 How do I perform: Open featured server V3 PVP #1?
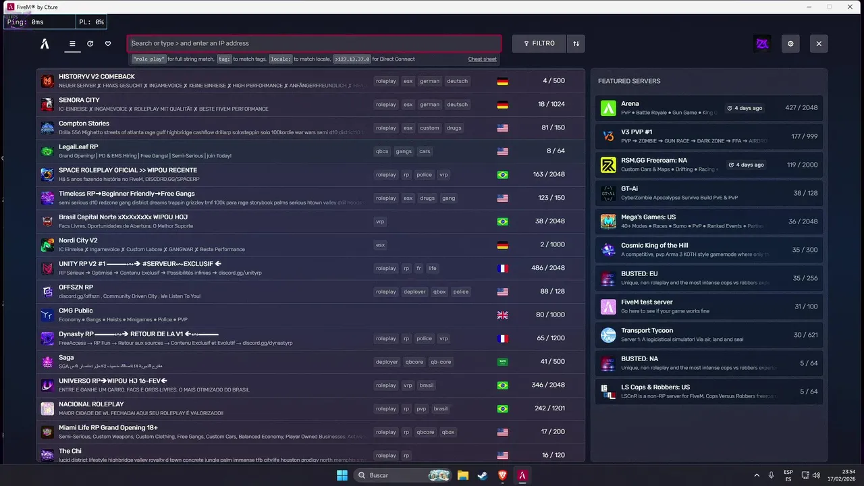[709, 136]
